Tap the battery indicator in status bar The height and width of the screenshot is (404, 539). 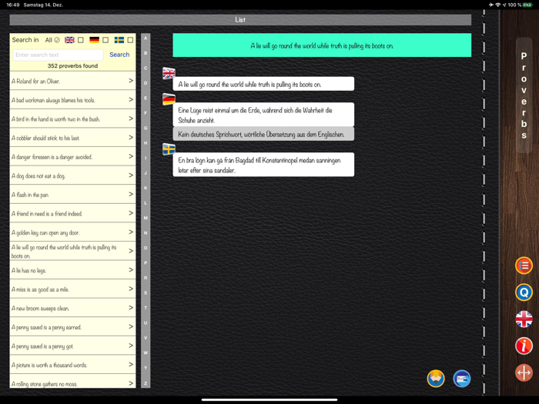(x=527, y=5)
